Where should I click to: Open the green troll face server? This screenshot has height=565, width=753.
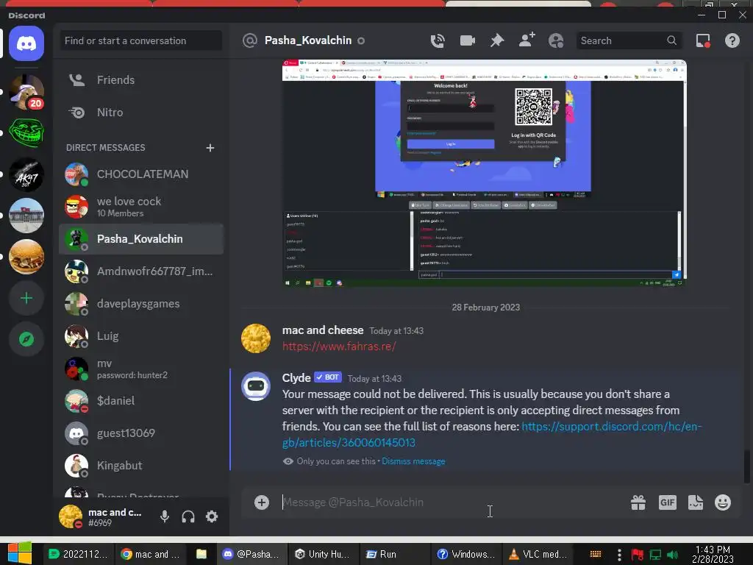click(26, 132)
